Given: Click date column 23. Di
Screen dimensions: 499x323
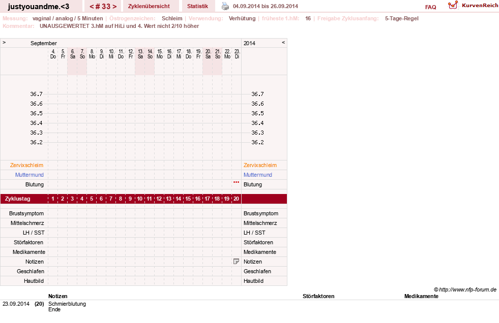Looking at the screenshot, I should (x=237, y=54).
